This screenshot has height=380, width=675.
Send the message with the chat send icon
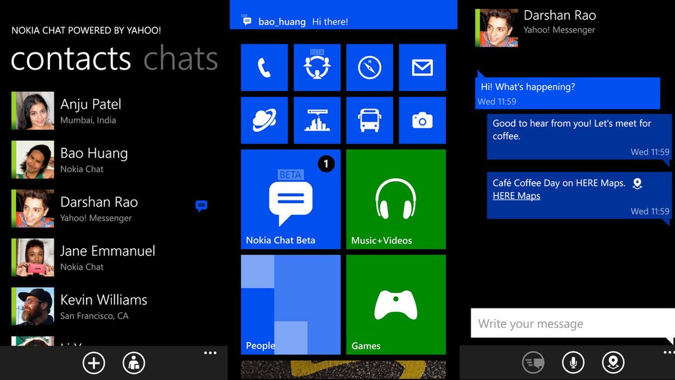click(533, 363)
